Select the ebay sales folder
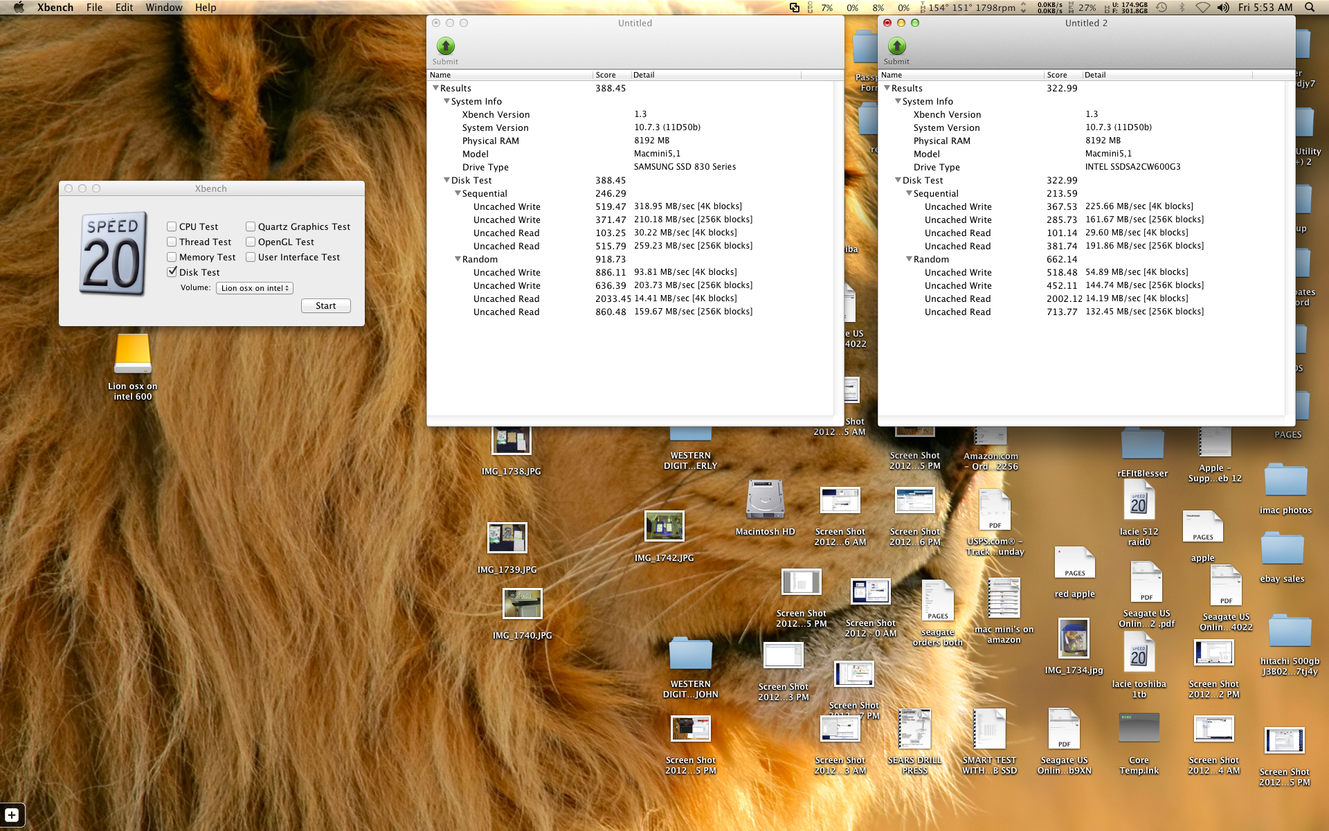Viewport: 1329px width, 831px height. click(1282, 548)
